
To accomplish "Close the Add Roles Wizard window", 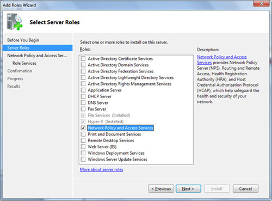I will point(261,3).
